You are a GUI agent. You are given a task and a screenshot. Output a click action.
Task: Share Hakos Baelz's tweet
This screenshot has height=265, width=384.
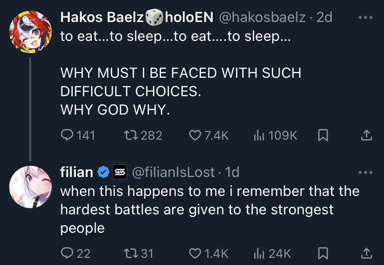click(366, 135)
